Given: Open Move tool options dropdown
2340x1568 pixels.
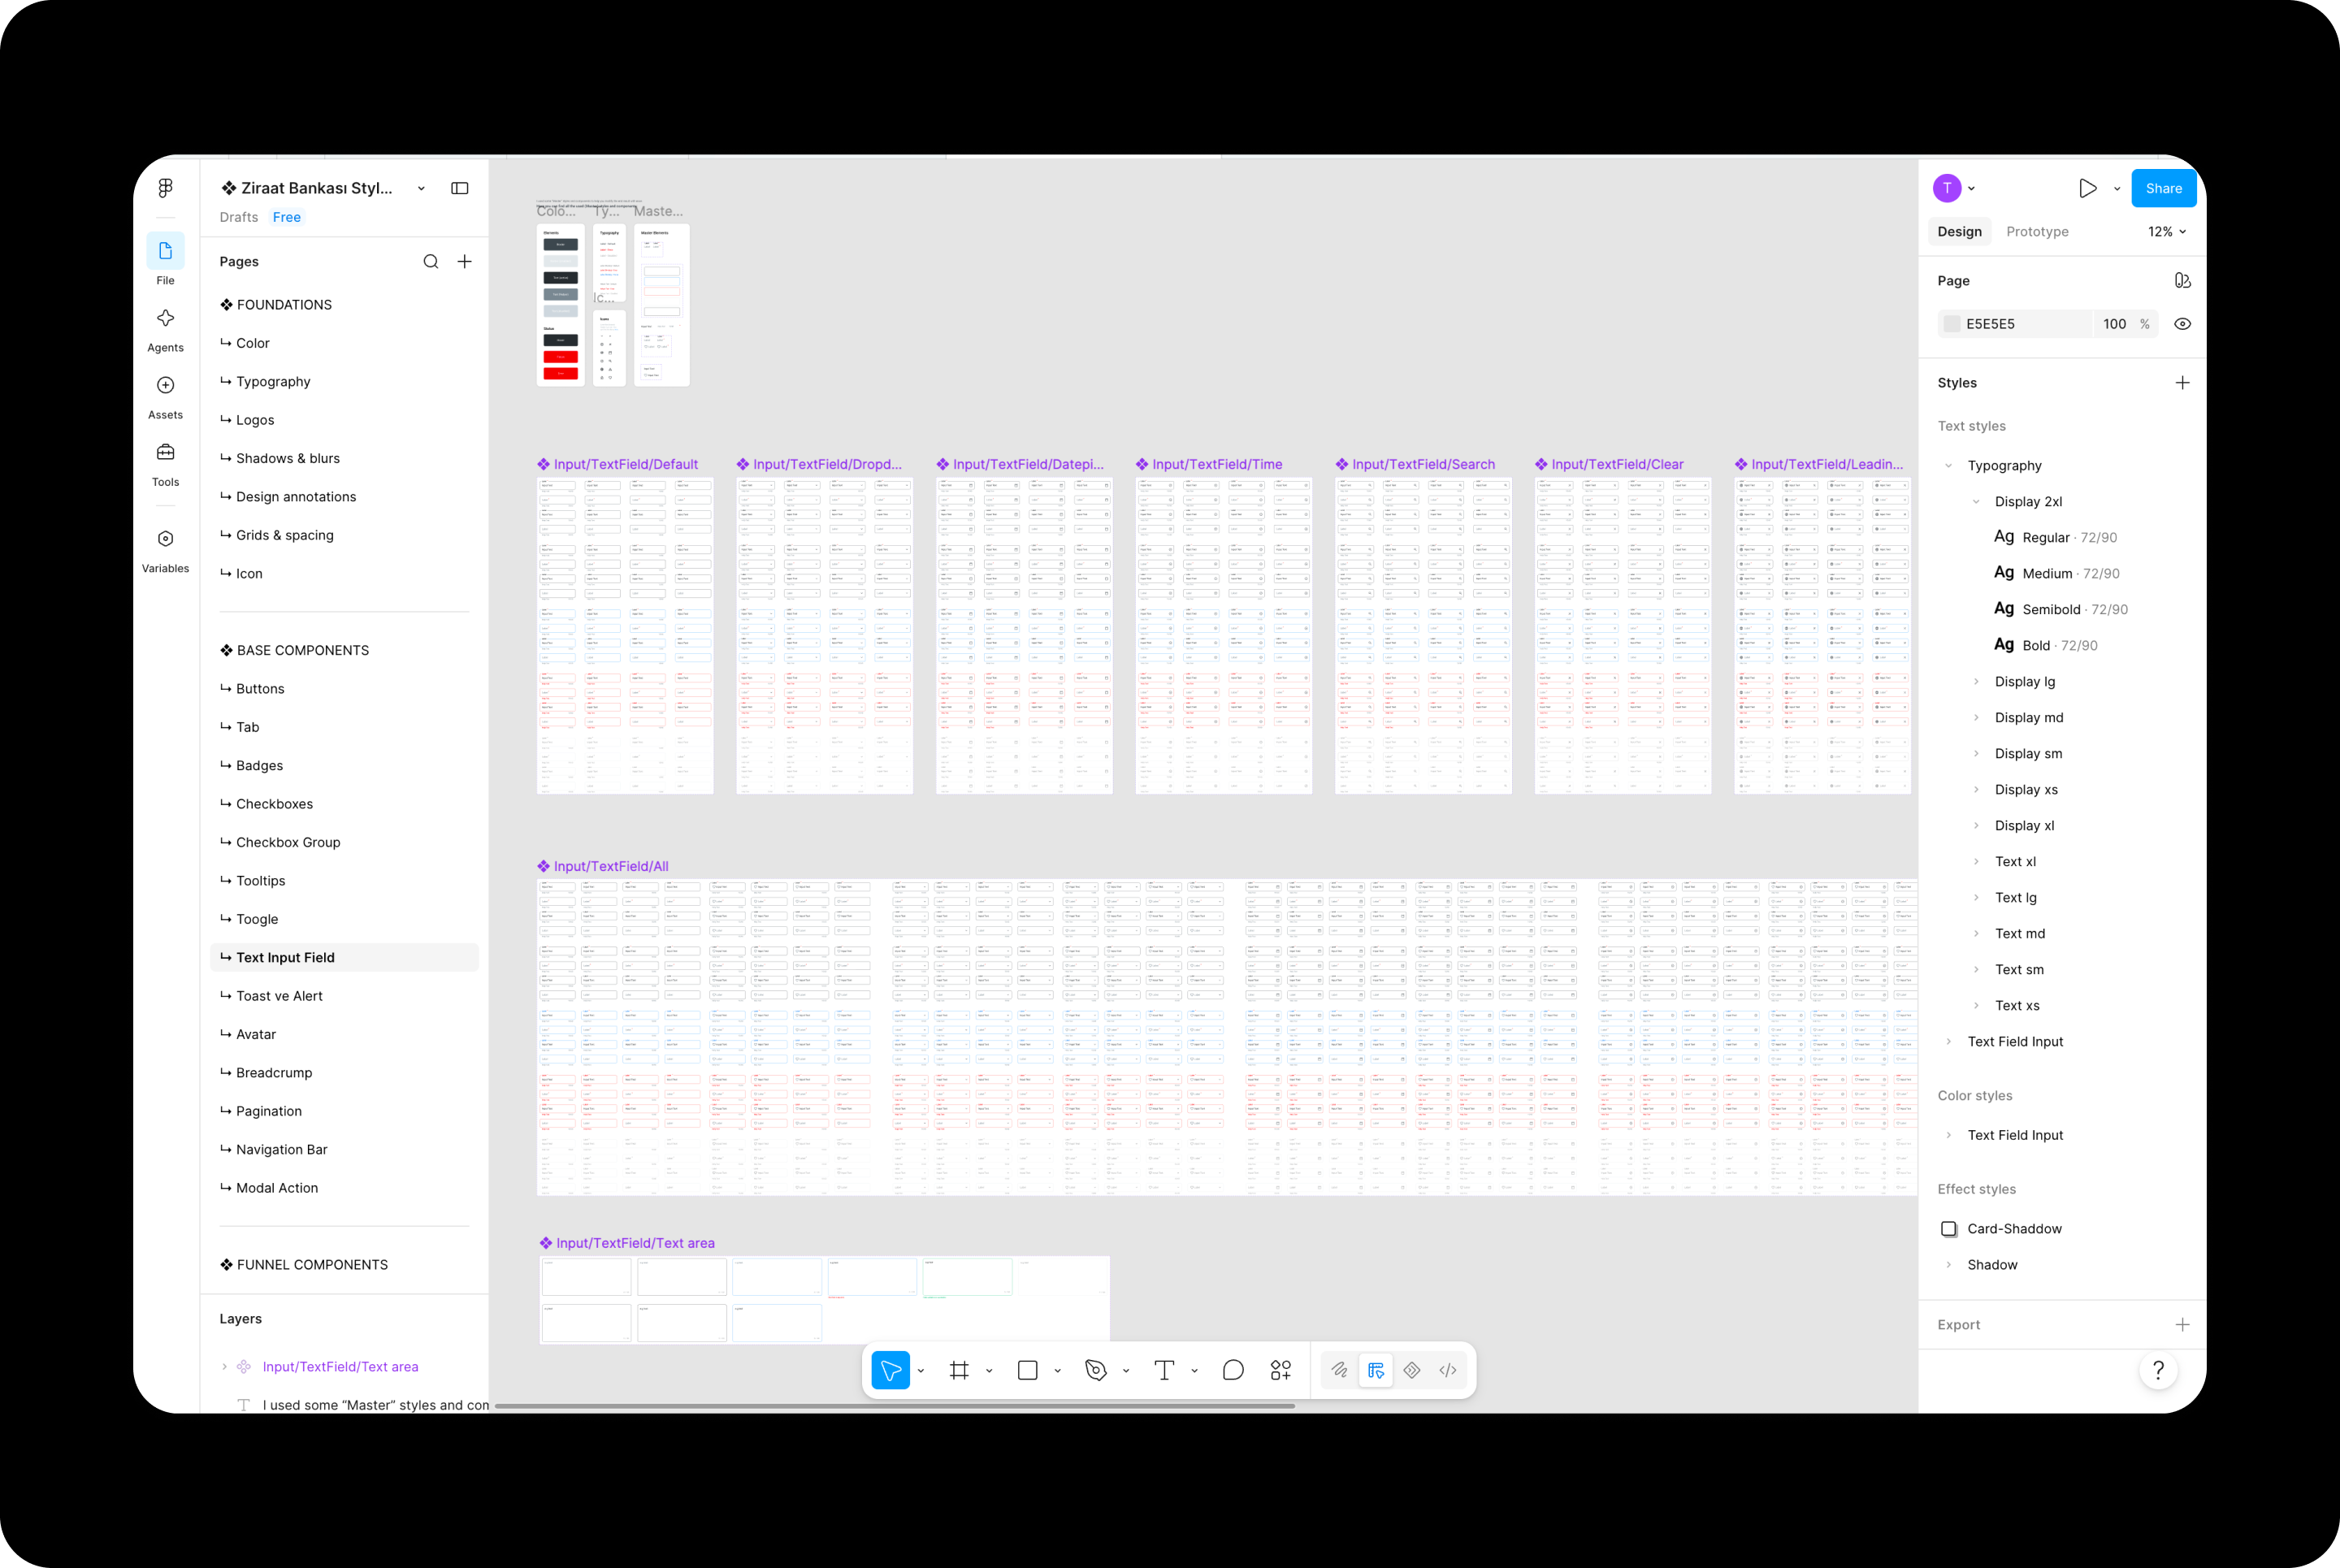Looking at the screenshot, I should (x=921, y=1371).
